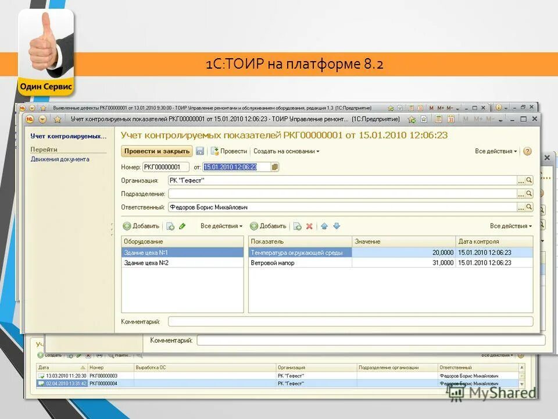Select the Ветровой напор row
This screenshot has width=558, height=419.
click(x=391, y=263)
